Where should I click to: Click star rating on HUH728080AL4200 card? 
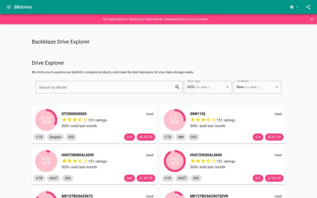pos(74,161)
